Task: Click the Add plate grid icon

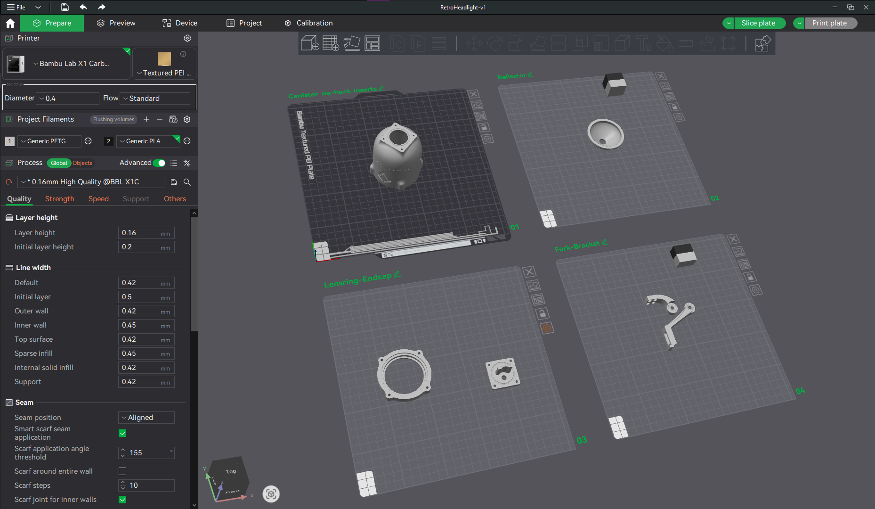Action: pos(331,43)
